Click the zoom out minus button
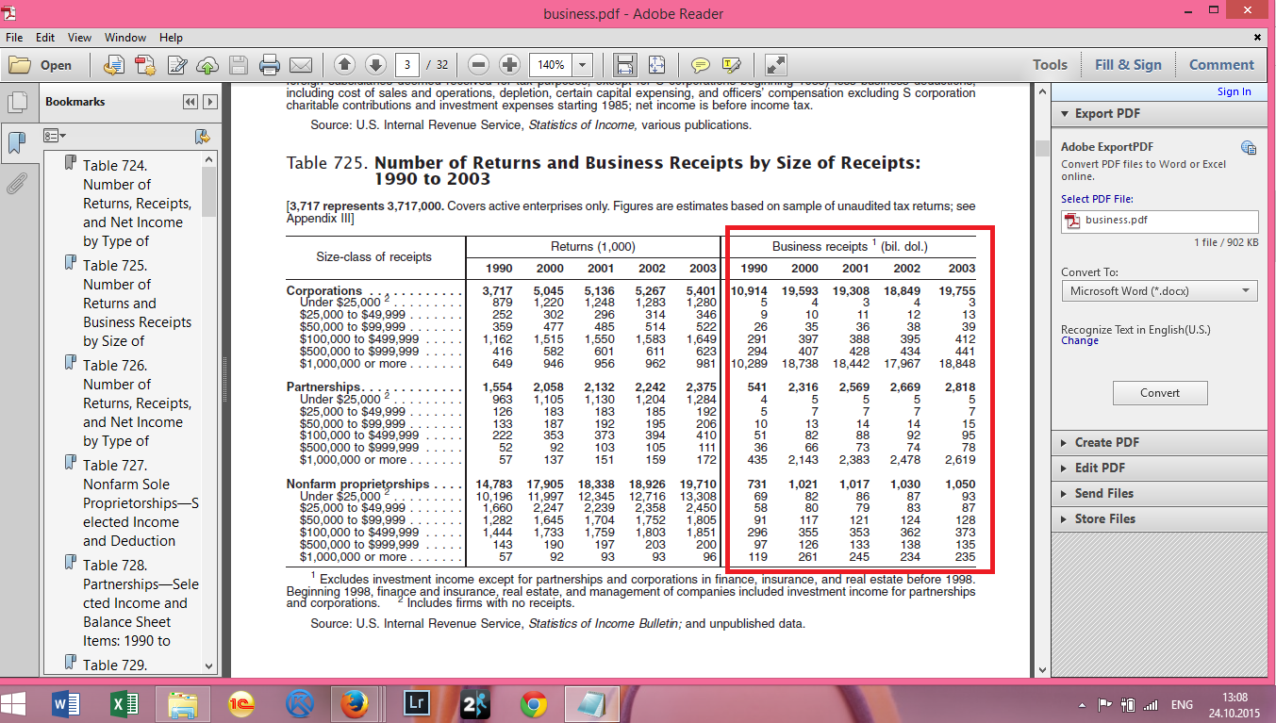The width and height of the screenshot is (1276, 723). click(479, 65)
